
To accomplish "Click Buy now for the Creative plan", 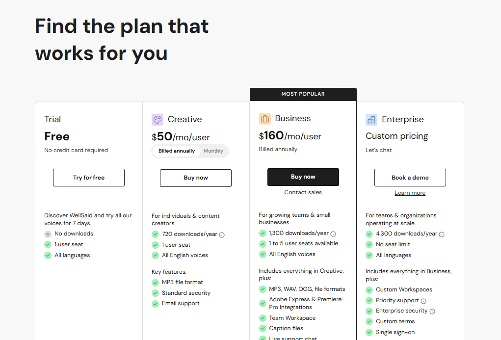I will point(195,178).
